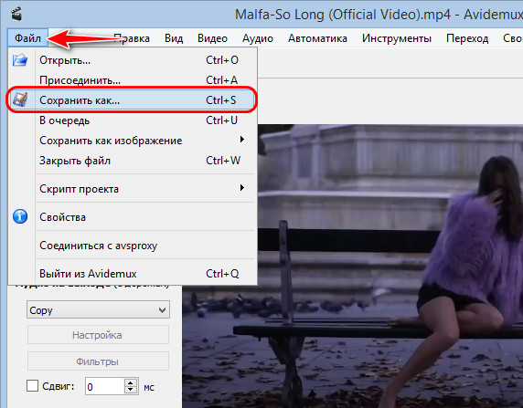Choose Соединиться с avsproxy
Screen dimensions: 523x408
133,246
